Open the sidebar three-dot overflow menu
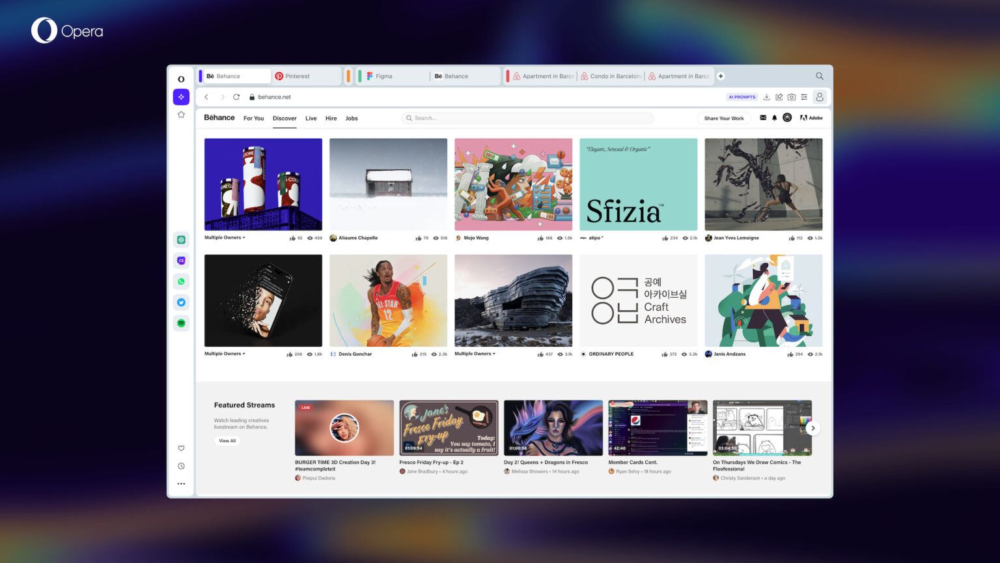The height and width of the screenshot is (563, 1000). coord(181,484)
